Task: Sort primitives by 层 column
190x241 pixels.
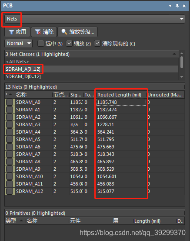Action: 123,221
